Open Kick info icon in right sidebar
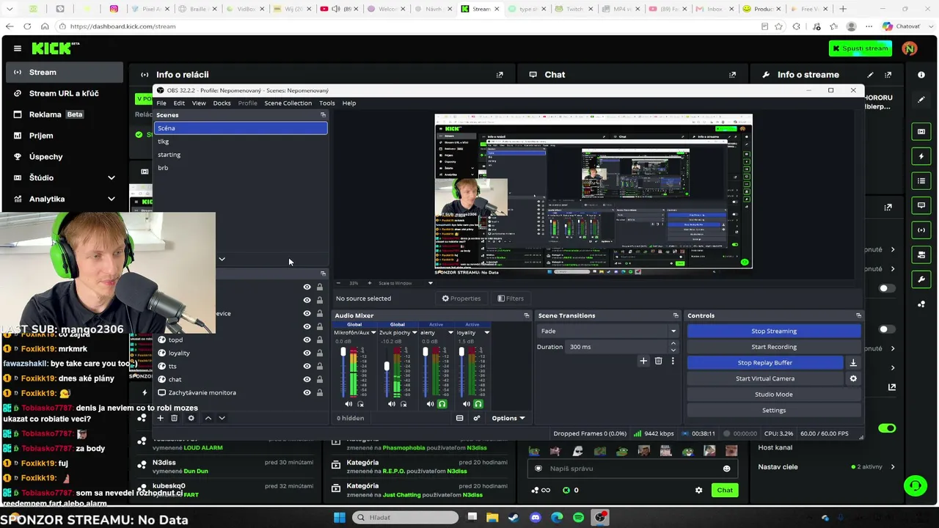Viewport: 939px width, 528px height. [x=921, y=75]
